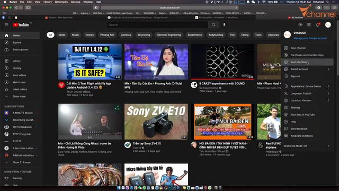Open Gaming under More from YouTube
Viewport: 339px width, 191px height.
pos(20,178)
